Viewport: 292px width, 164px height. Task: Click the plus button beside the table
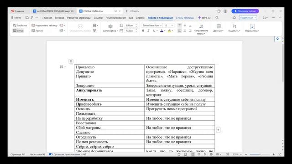point(218,130)
